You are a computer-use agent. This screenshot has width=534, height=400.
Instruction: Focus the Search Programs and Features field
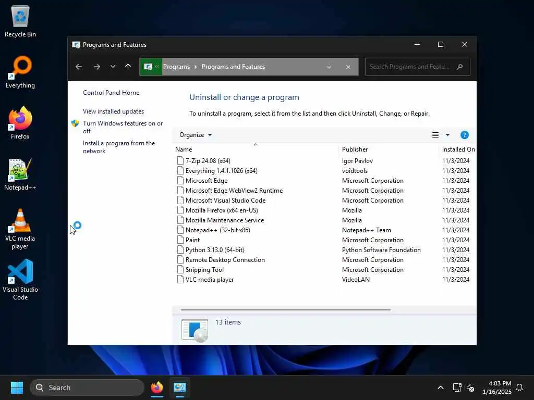tap(418, 67)
